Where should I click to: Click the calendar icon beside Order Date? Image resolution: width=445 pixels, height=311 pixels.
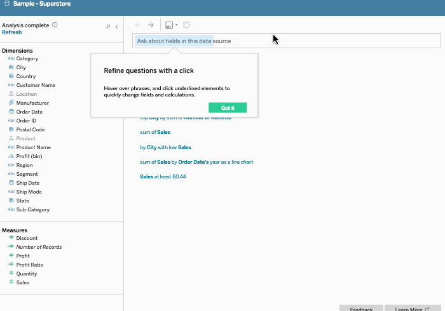11,112
